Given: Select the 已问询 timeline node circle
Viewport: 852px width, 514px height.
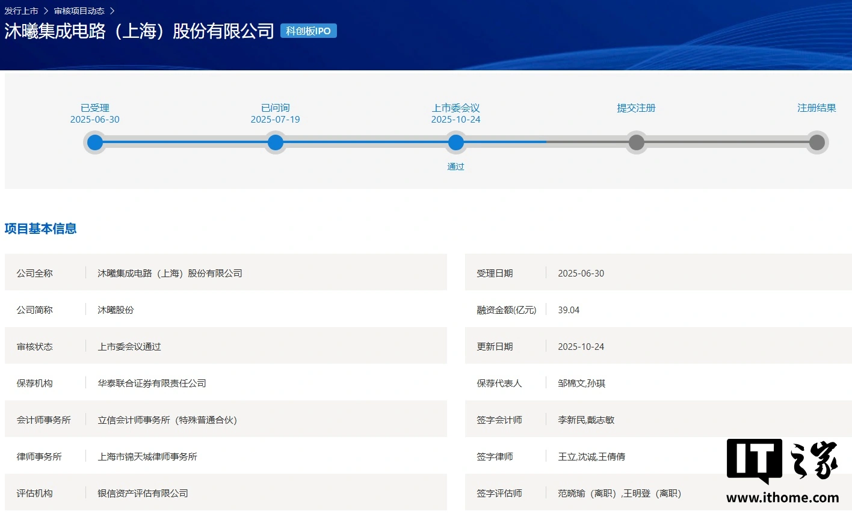Looking at the screenshot, I should tap(276, 142).
